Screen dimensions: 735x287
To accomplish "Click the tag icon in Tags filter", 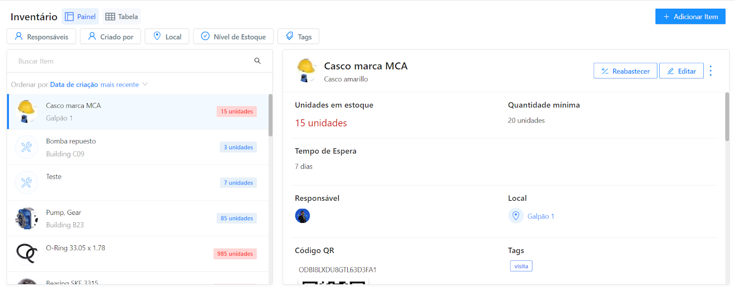I will 290,36.
